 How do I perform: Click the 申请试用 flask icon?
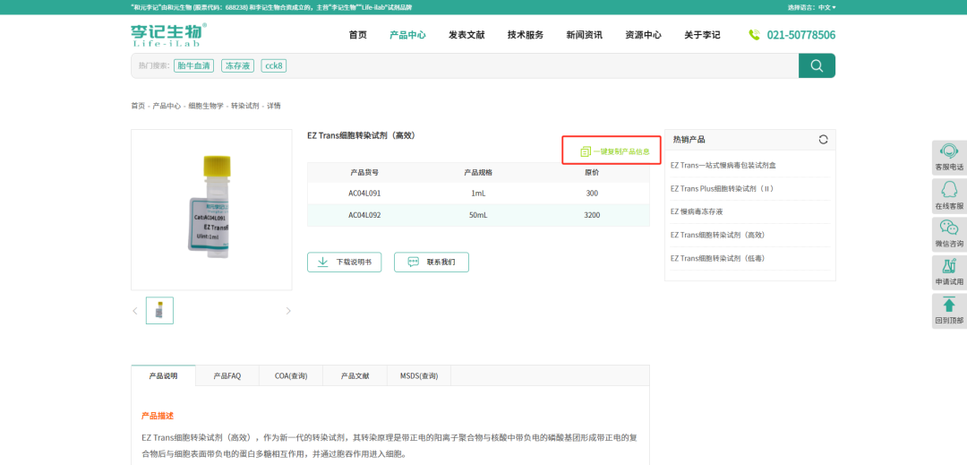949,267
